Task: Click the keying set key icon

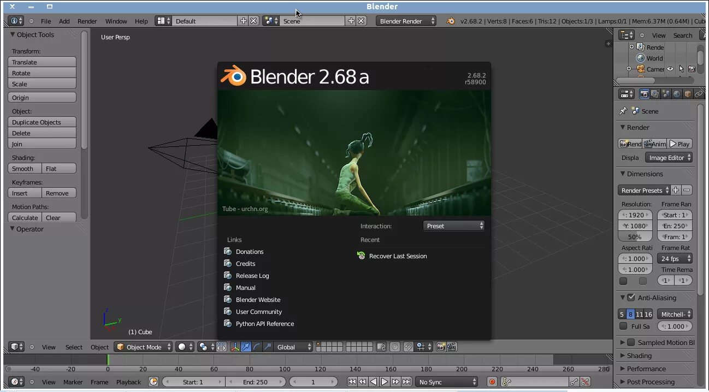Action: coord(506,382)
